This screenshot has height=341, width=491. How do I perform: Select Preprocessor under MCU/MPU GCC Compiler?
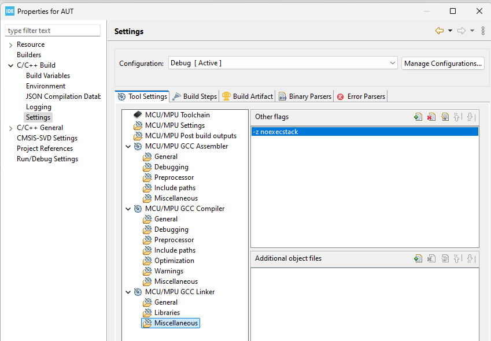coord(174,240)
